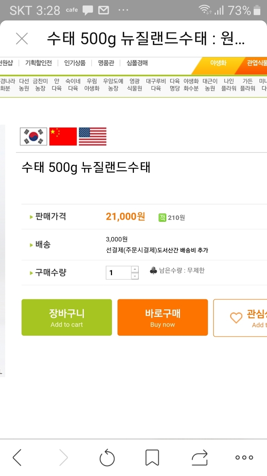Decrease purchase quantity with down arrow
The image size is (267, 476).
(x=135, y=276)
